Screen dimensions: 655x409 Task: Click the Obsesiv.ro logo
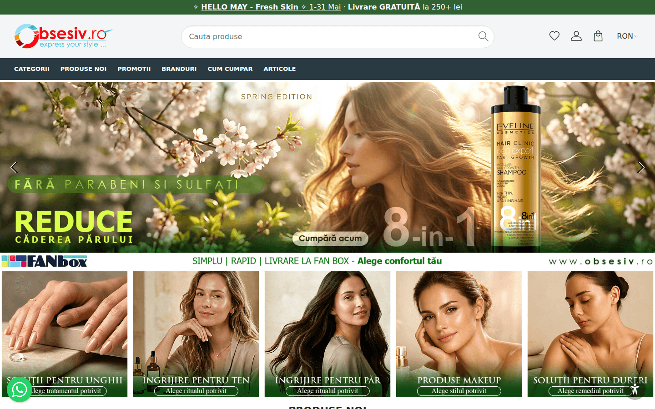(x=63, y=36)
